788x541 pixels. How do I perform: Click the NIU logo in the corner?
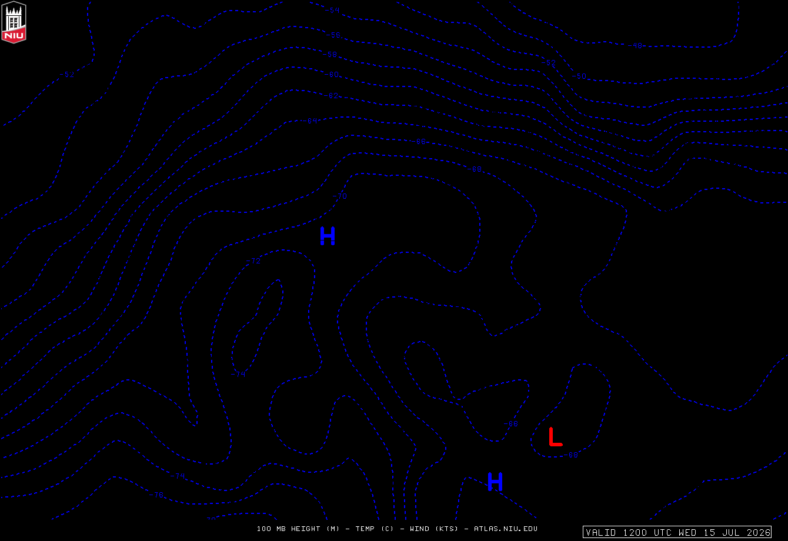(14, 22)
